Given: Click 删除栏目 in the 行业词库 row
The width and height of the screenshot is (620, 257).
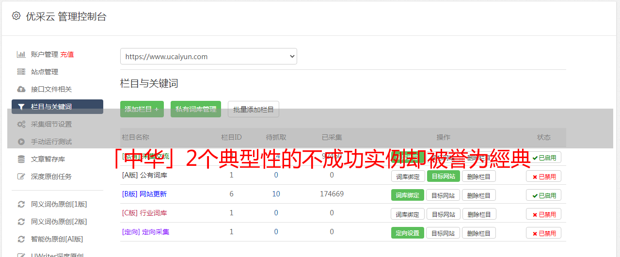Looking at the screenshot, I should click(x=479, y=214).
